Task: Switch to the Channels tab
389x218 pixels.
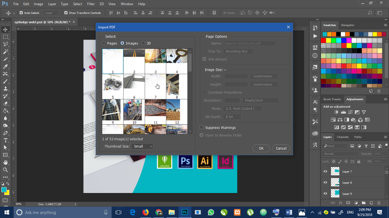Action: 343,137
